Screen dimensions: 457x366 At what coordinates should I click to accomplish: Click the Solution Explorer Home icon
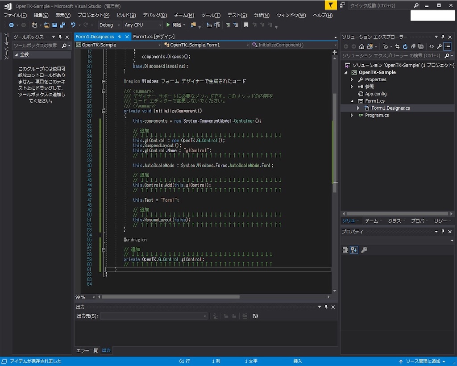click(361, 46)
